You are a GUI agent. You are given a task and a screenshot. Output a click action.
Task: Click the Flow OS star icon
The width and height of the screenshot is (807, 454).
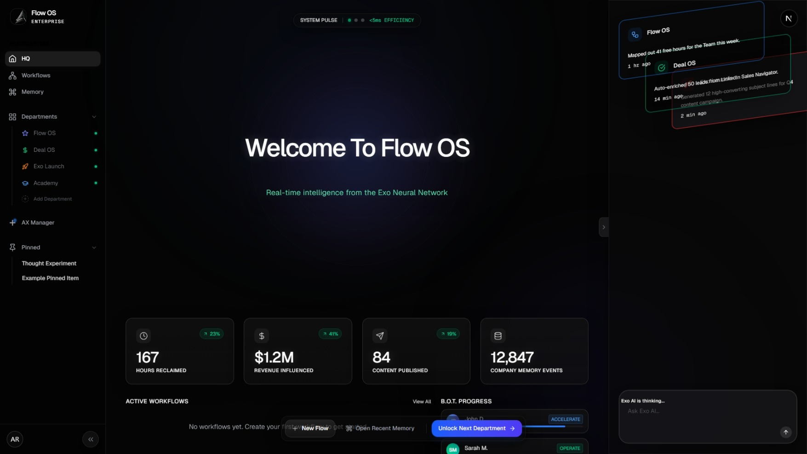(25, 133)
